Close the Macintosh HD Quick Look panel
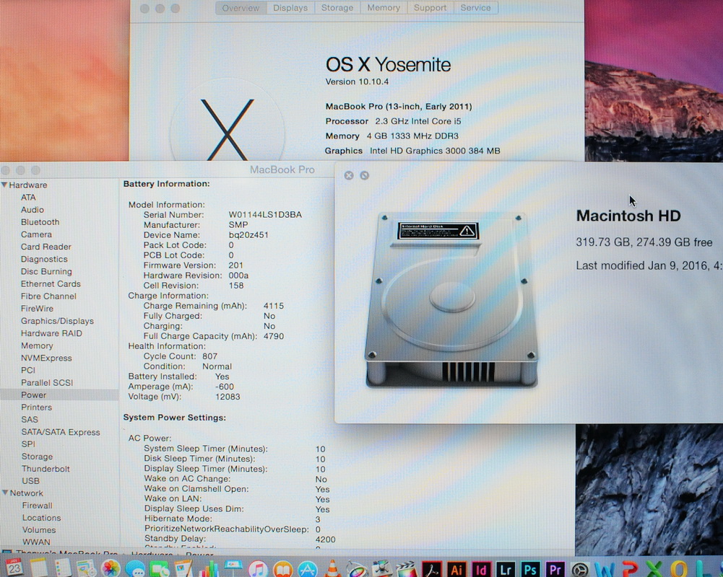 (349, 175)
